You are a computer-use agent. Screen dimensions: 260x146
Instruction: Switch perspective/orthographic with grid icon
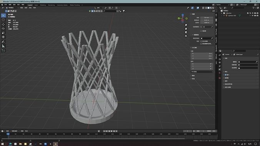click(186, 36)
